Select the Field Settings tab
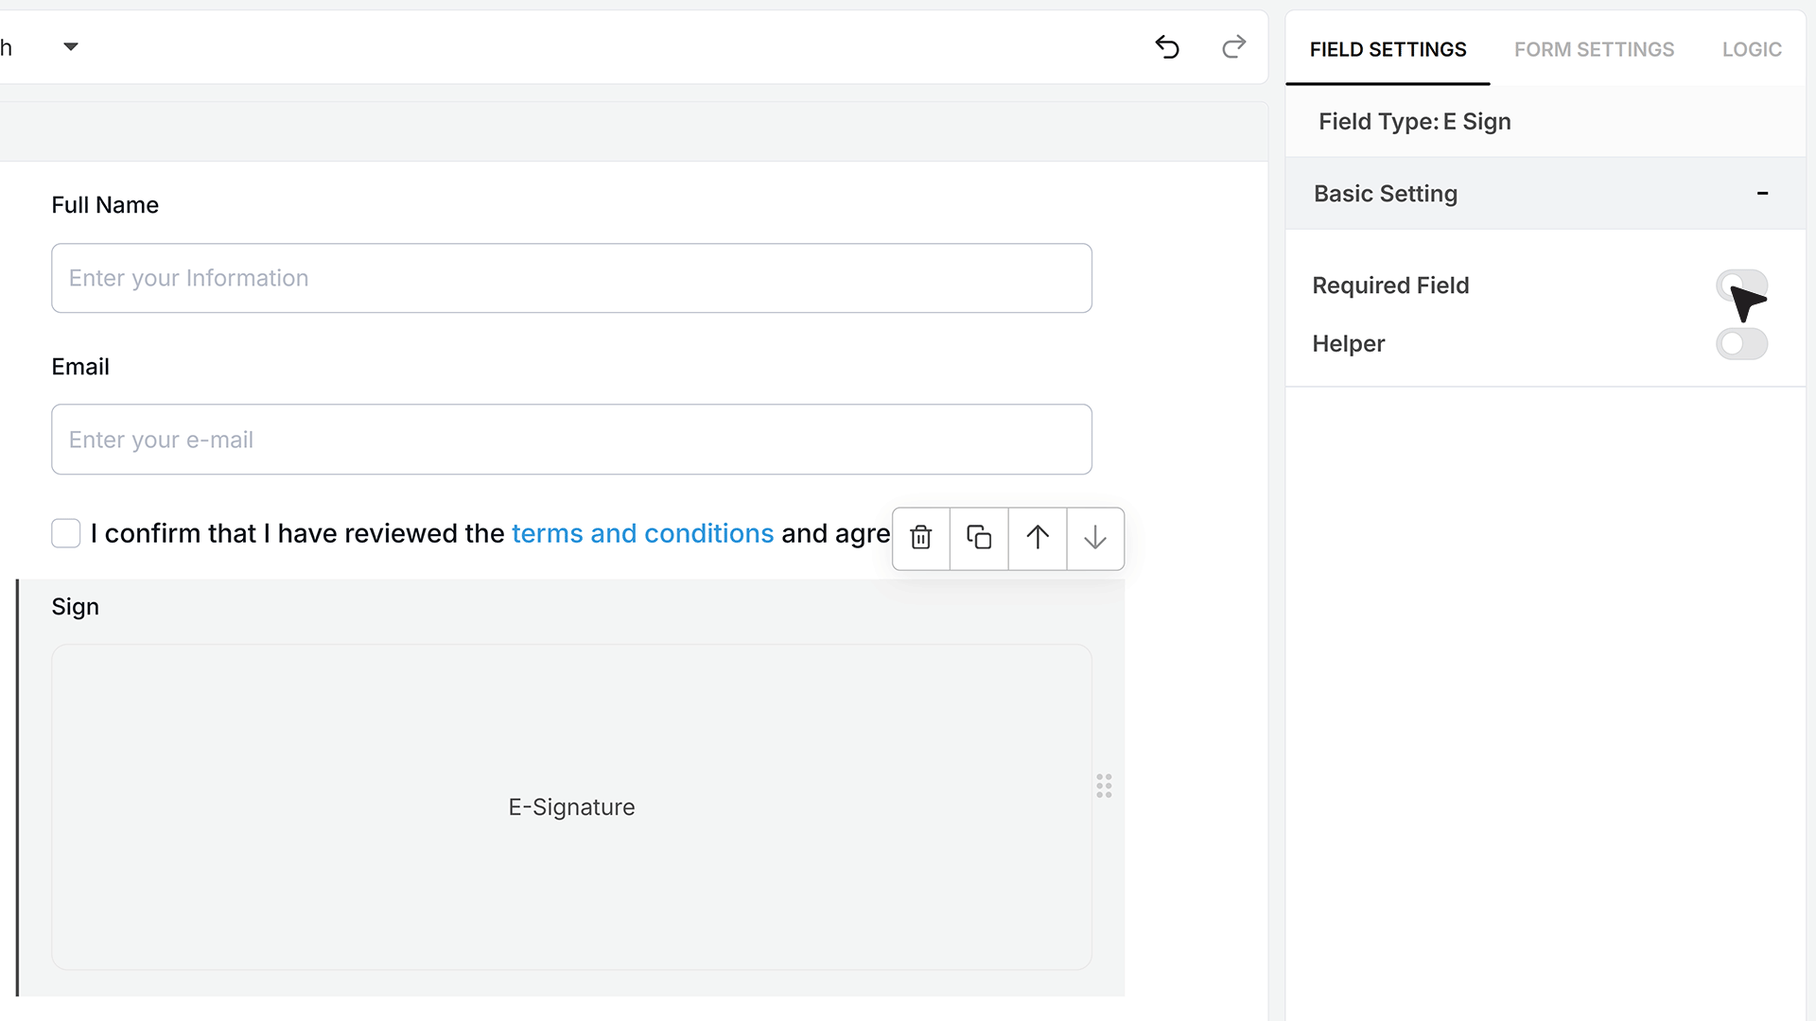Viewport: 1816px width, 1021px height. click(x=1388, y=49)
